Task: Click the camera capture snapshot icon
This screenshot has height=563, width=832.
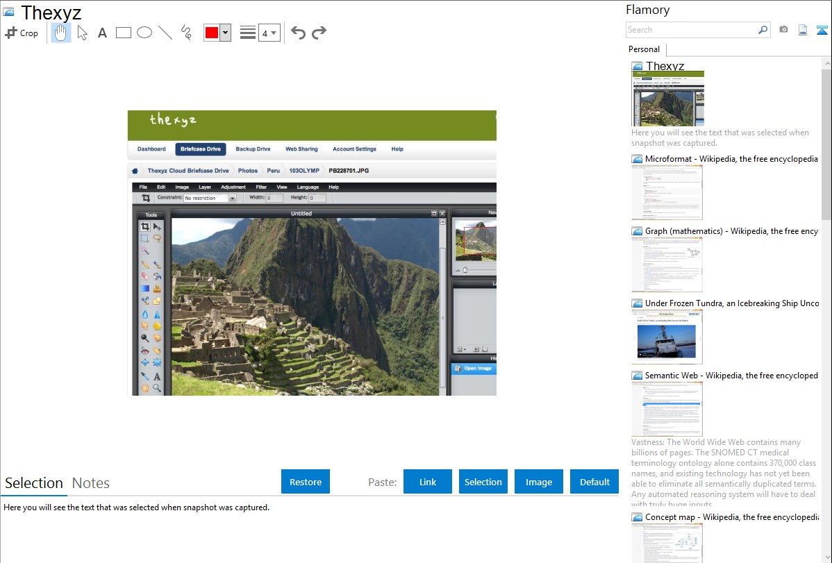Action: click(x=783, y=30)
